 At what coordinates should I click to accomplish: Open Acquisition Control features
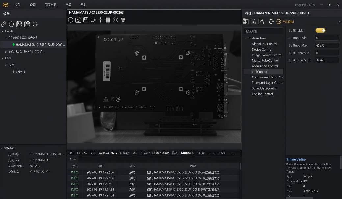pyautogui.click(x=265, y=66)
